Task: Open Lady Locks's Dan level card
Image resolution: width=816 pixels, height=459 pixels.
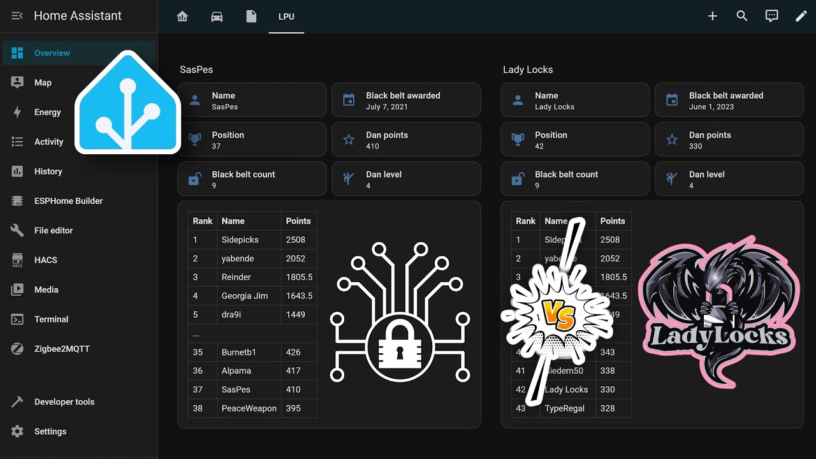Action: pyautogui.click(x=729, y=179)
